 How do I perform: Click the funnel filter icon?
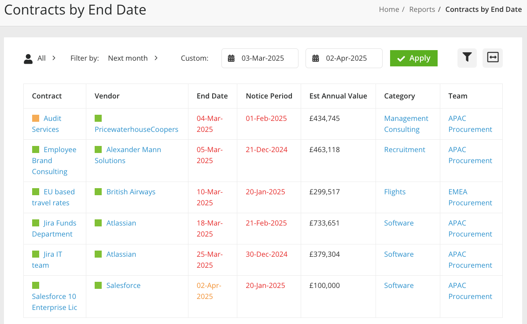pos(467,58)
